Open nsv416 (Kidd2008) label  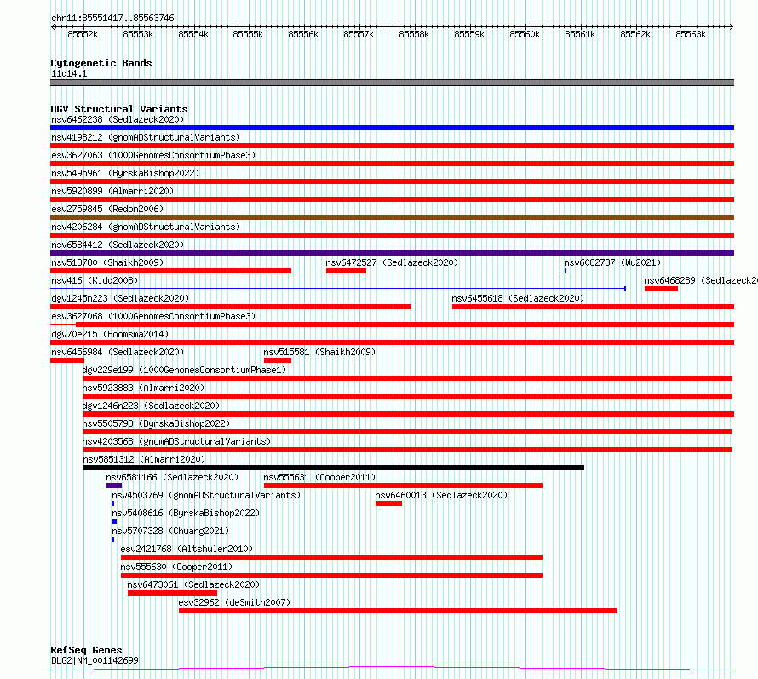pos(95,280)
